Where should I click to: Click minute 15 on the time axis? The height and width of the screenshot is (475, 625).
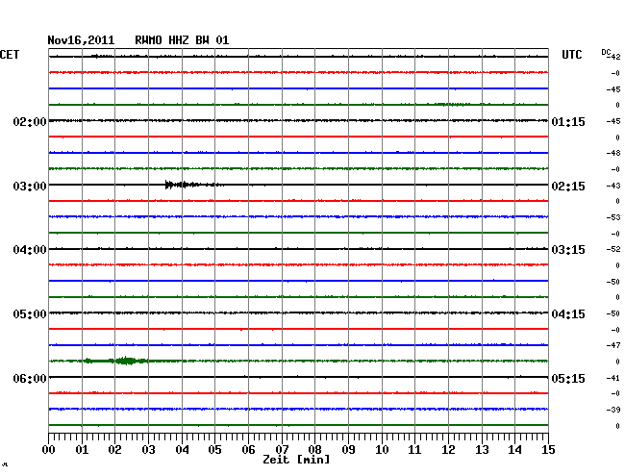[548, 450]
